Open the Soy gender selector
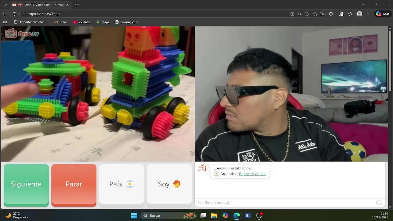This screenshot has width=393, height=221. pyautogui.click(x=169, y=184)
